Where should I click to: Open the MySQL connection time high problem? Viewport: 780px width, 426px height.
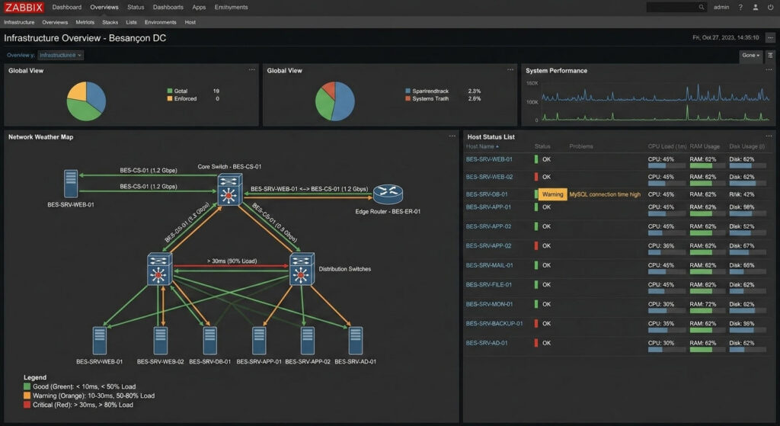(x=604, y=194)
